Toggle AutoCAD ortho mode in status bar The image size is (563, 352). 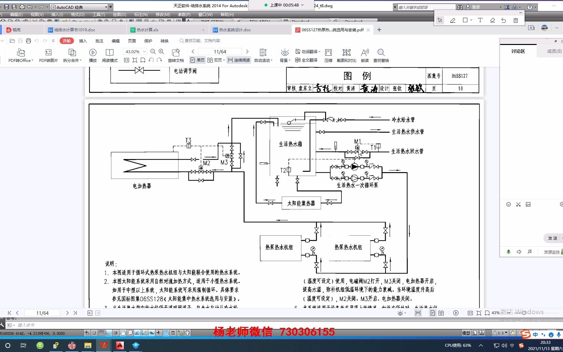pos(108,333)
